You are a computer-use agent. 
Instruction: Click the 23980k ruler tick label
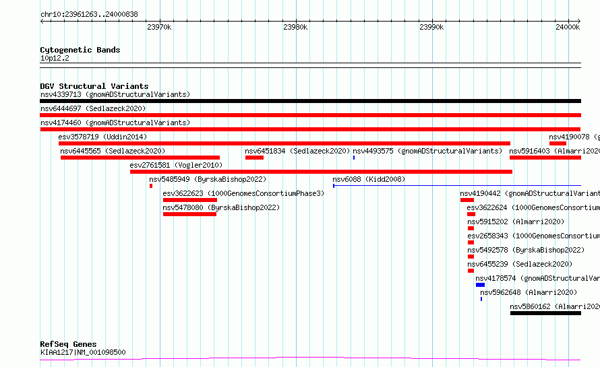coord(295,27)
